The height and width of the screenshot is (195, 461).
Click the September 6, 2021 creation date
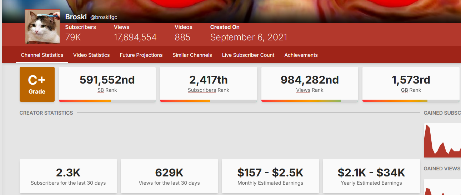tap(249, 37)
